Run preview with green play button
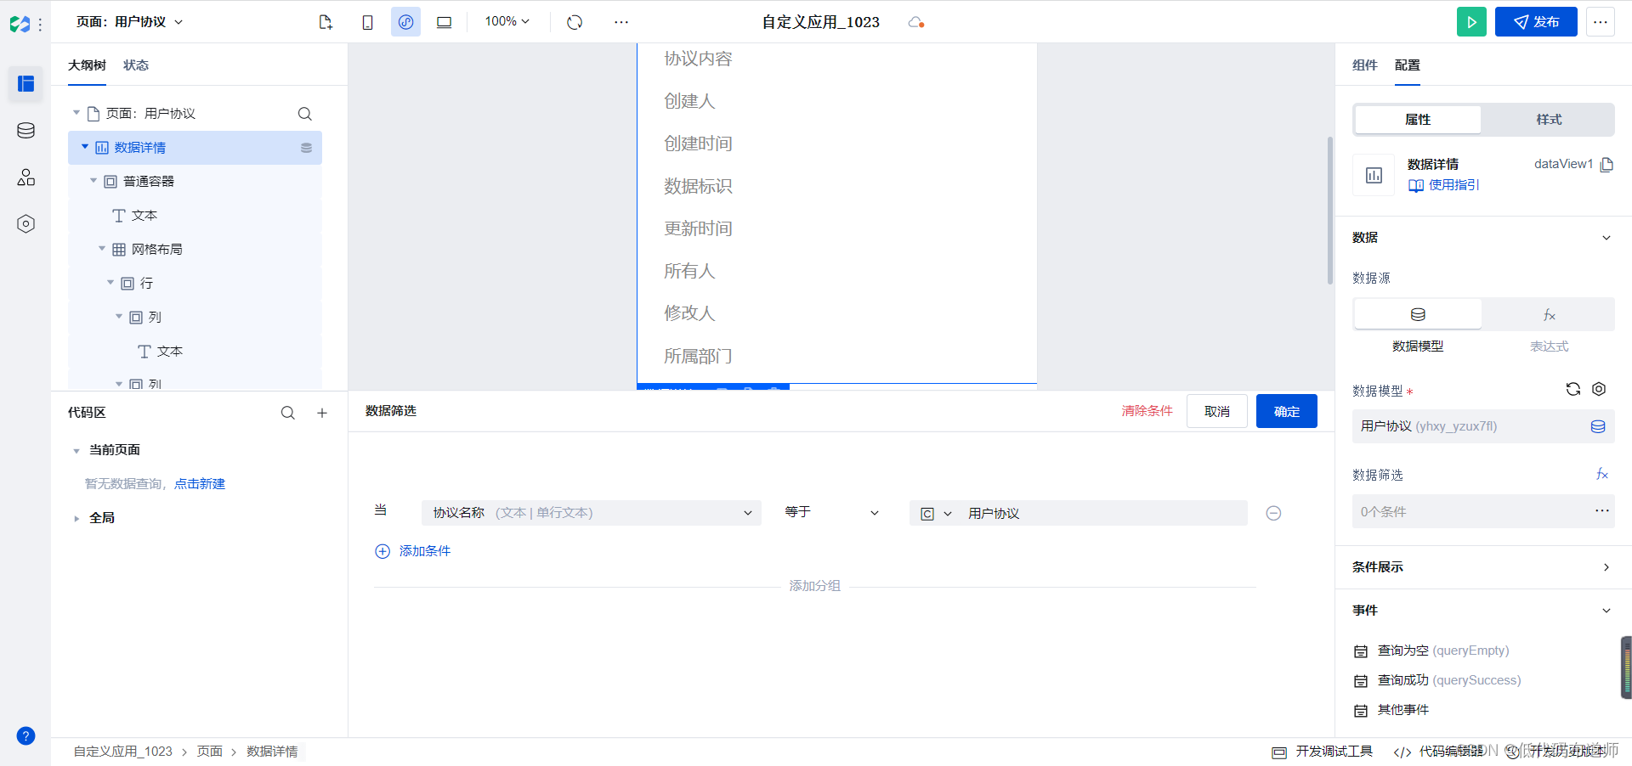Viewport: 1632px width, 766px height. point(1471,22)
